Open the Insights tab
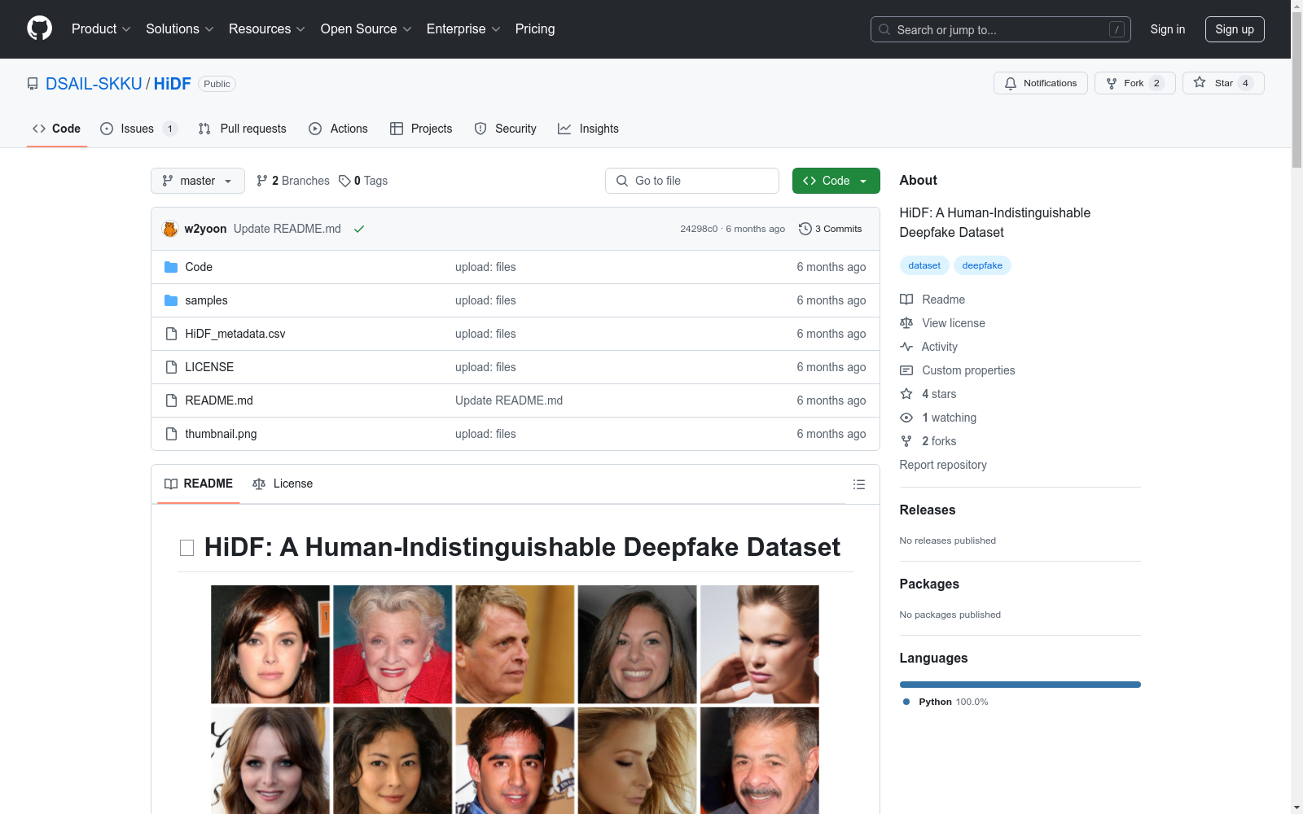 pos(588,129)
